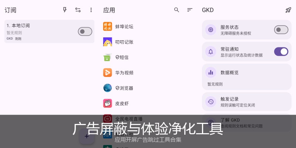Screen dimensions: 296x148
Task: Open the 了解 GKD card
Action: pos(247,123)
